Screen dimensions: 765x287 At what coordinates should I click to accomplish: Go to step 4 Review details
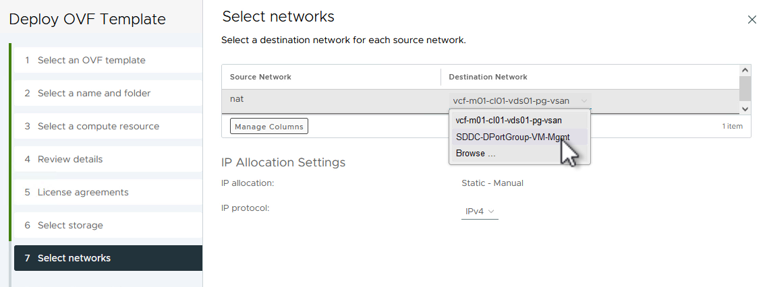point(70,159)
